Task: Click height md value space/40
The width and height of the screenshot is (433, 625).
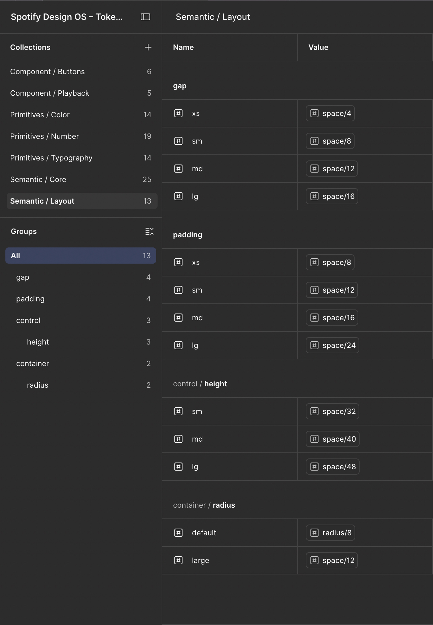Action: click(333, 439)
